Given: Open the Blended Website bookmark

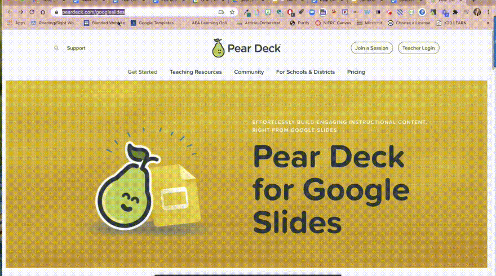Looking at the screenshot, I should coord(104,23).
